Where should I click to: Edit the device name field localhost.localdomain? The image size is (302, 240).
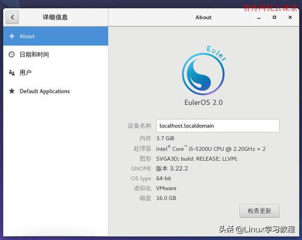[218, 126]
